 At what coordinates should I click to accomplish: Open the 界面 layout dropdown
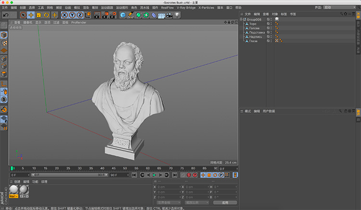[x=340, y=7]
